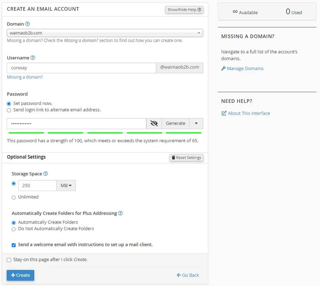Open About This Interface link

246,113
